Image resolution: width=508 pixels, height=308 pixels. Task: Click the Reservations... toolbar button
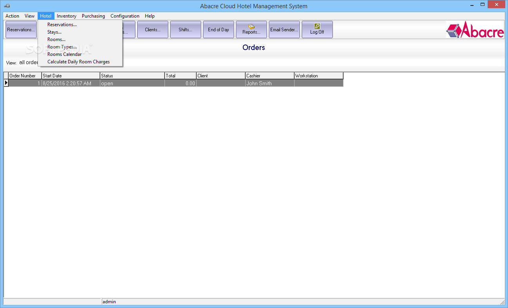coord(21,30)
